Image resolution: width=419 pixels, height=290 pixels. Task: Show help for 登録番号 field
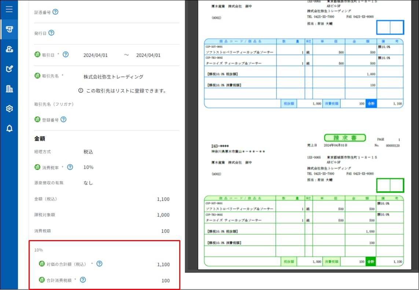[63, 119]
